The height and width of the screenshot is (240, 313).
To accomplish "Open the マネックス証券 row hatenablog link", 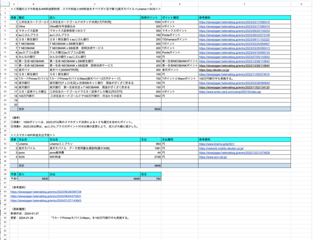I will point(234,31).
